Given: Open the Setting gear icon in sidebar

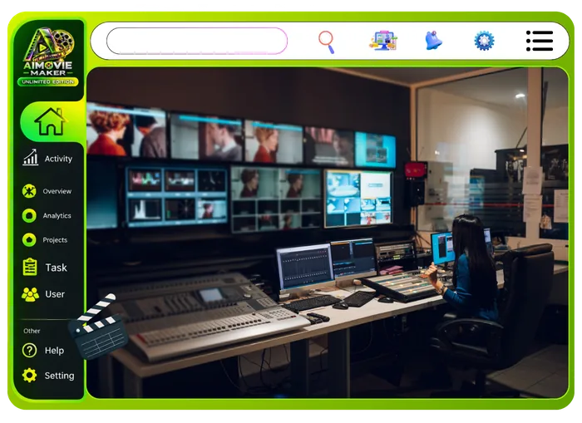Looking at the screenshot, I should tap(29, 375).
